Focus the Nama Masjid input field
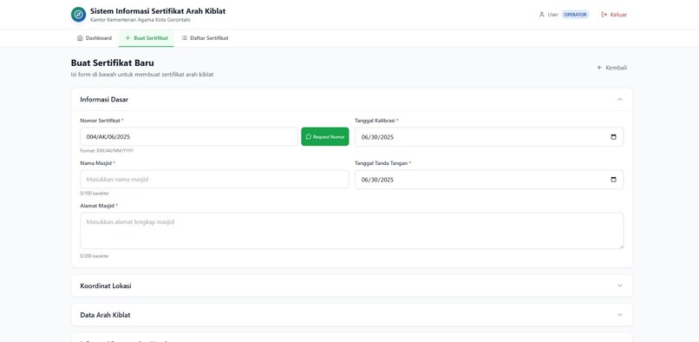The image size is (699, 342). point(214,179)
